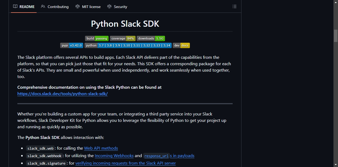Open the README outline icon
The height and width of the screenshot is (167, 338).
tap(234, 7)
